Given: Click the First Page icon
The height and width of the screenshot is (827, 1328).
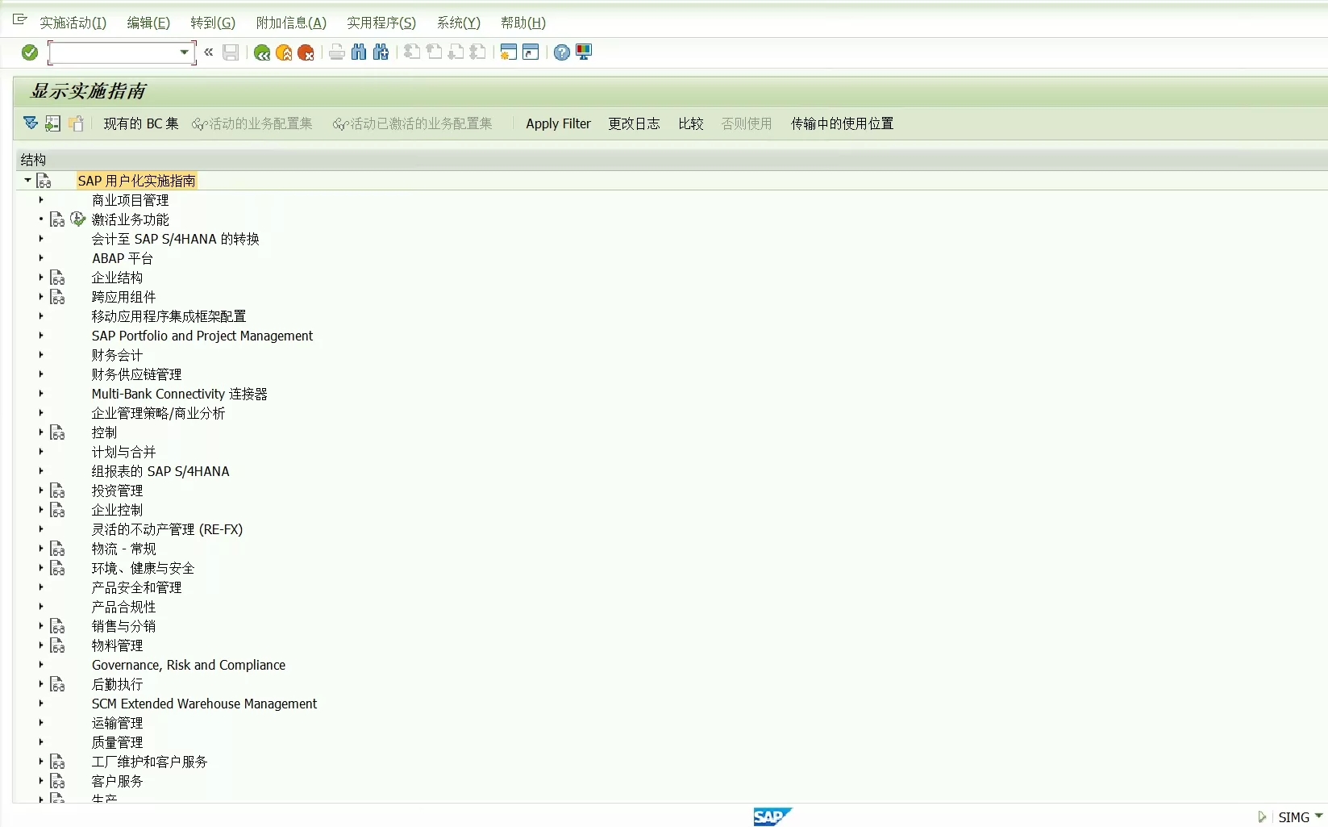Looking at the screenshot, I should (x=412, y=52).
